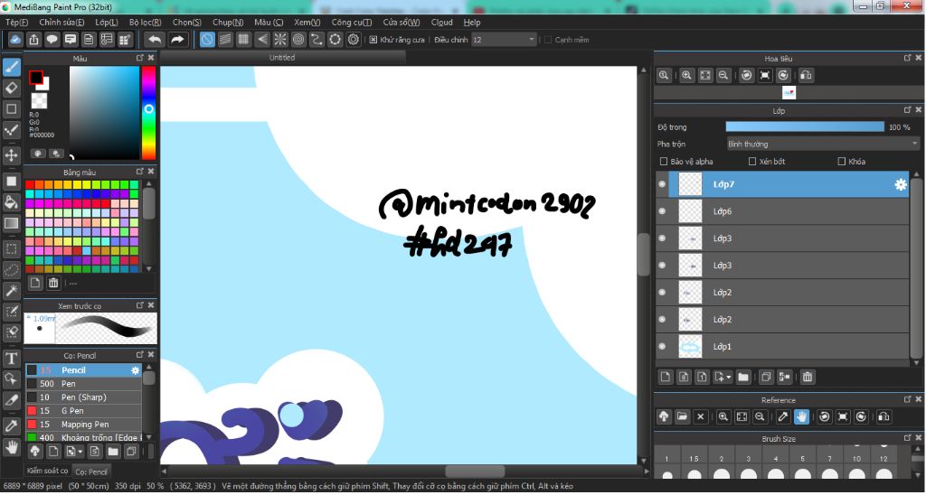The height and width of the screenshot is (495, 926).
Task: Open the Tệp(F) menu
Action: 16,23
